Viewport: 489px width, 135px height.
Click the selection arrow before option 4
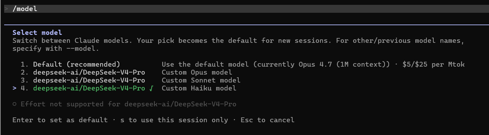pos(15,88)
